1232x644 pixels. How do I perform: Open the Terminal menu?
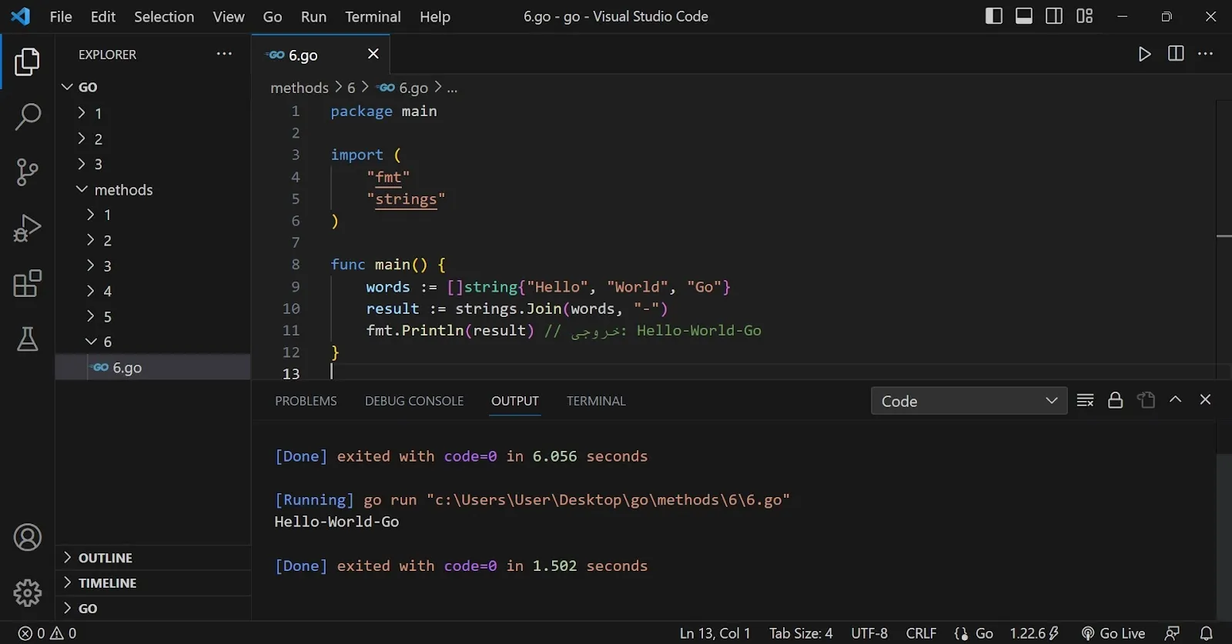pyautogui.click(x=373, y=17)
